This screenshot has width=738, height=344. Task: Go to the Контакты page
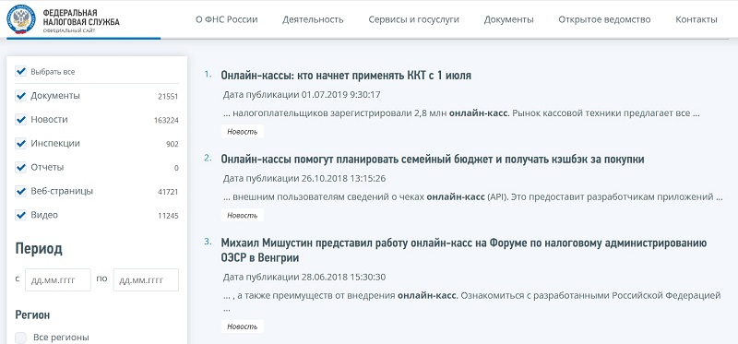pyautogui.click(x=696, y=19)
